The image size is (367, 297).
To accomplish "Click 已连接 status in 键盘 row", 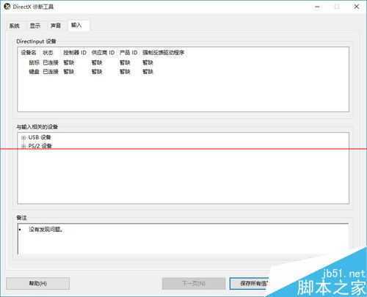I will click(x=51, y=72).
